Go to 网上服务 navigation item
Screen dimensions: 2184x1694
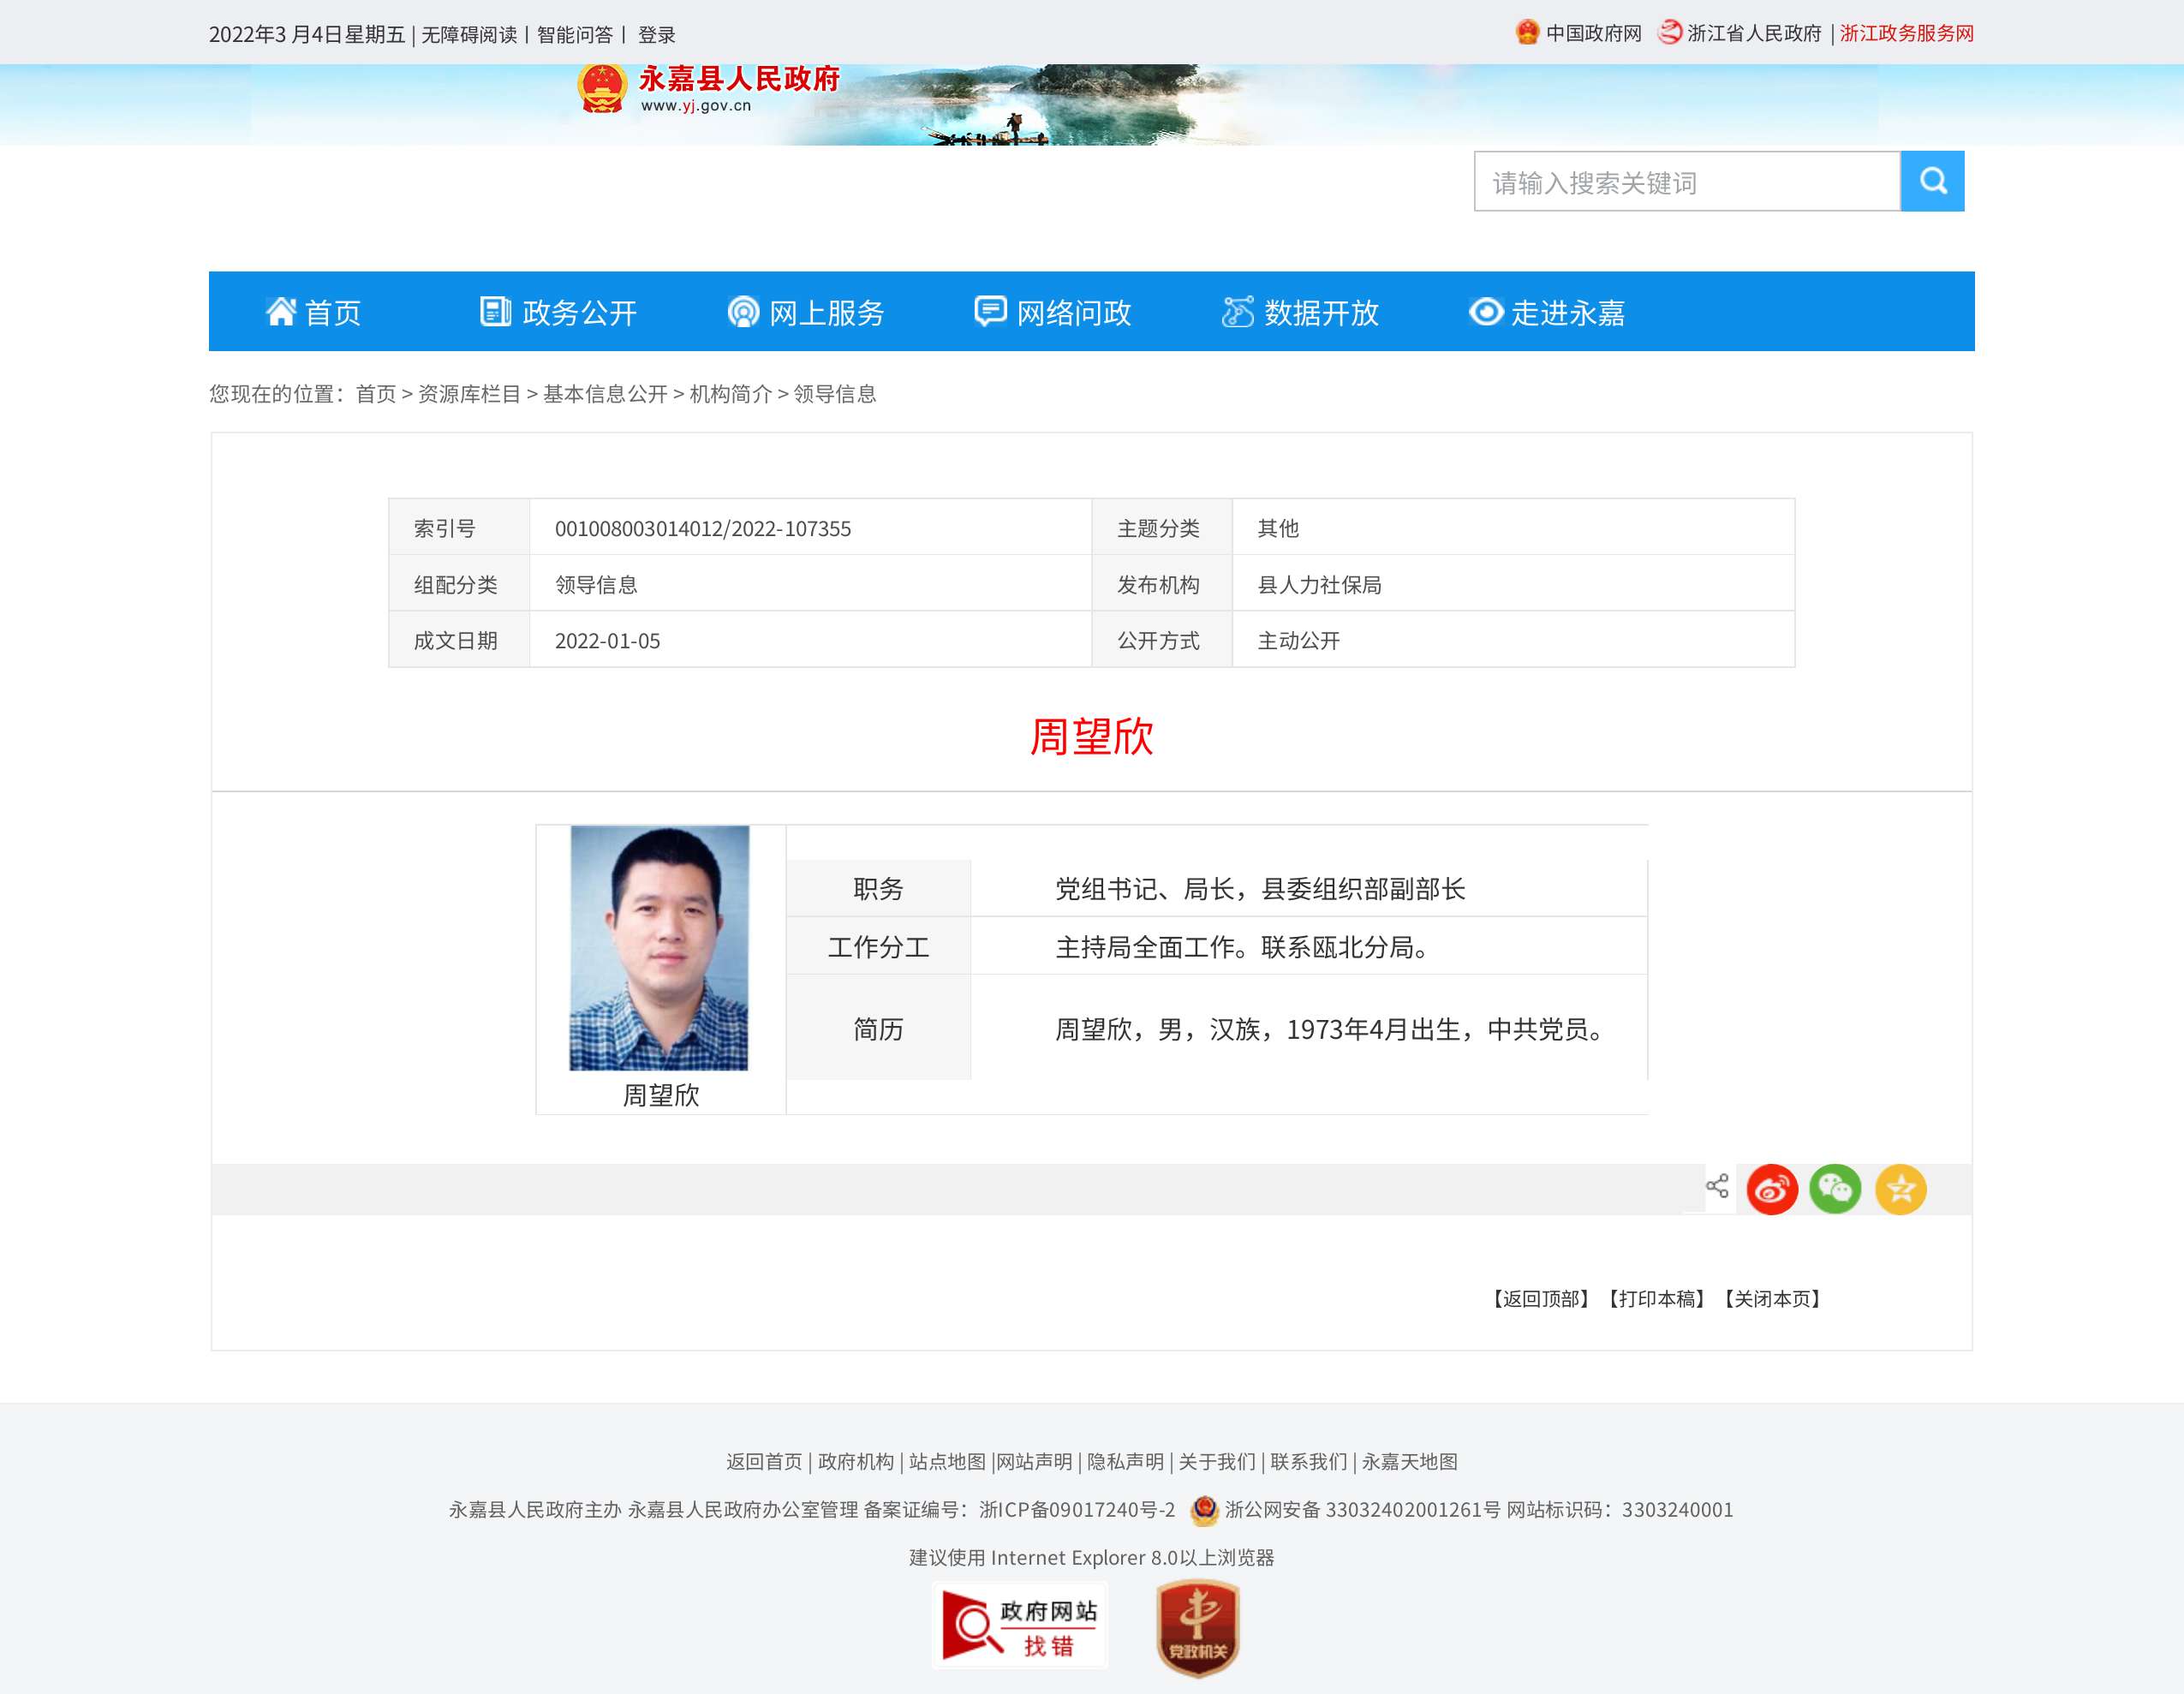(806, 312)
